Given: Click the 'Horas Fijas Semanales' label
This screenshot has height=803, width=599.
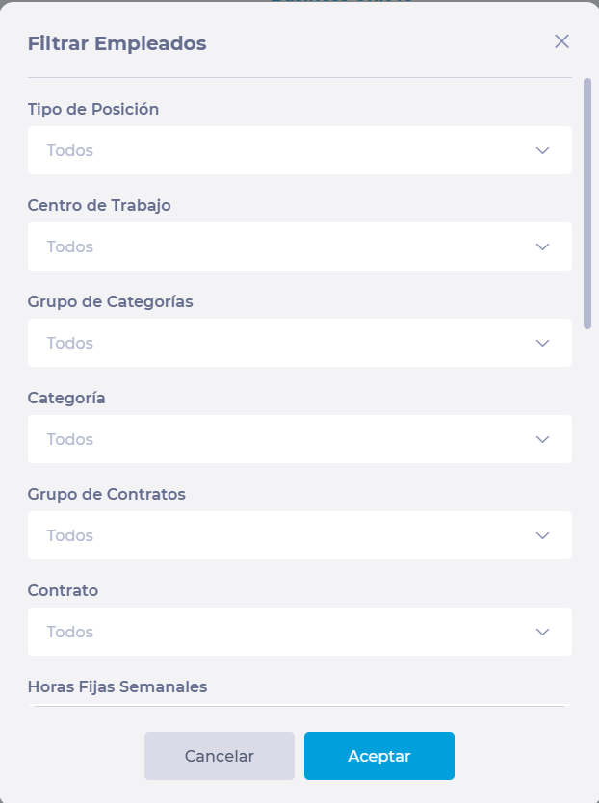Looking at the screenshot, I should pos(117,686).
